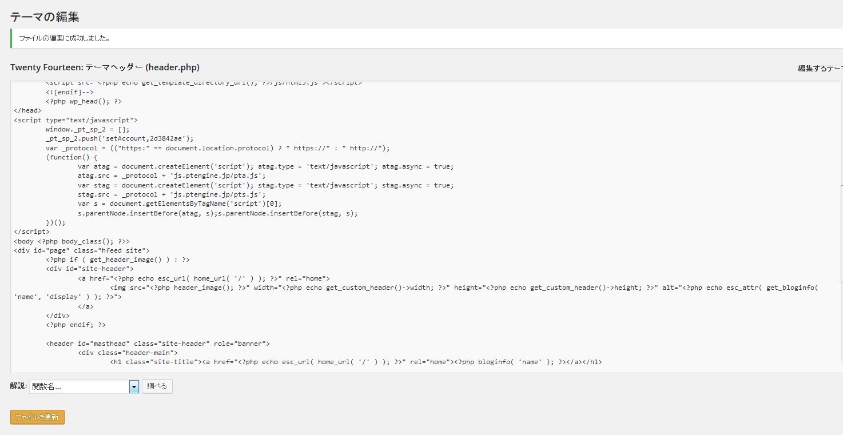Place cursor on getElementsByTagName line

(180, 203)
